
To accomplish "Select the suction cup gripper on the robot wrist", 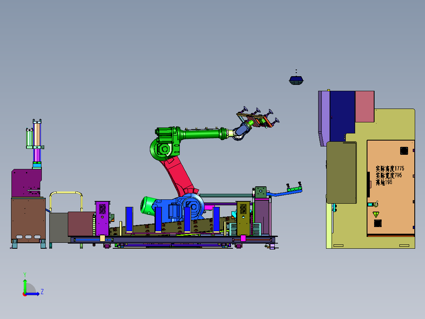I will 258,118.
